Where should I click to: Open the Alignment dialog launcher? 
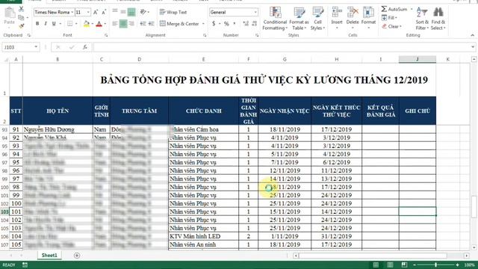[x=205, y=35]
